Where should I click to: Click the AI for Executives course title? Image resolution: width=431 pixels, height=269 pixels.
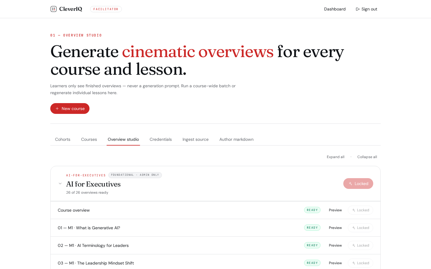[x=93, y=184]
